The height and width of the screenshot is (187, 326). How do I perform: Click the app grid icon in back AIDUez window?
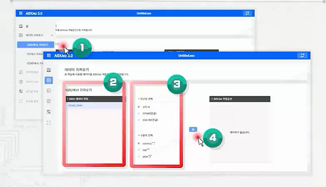point(21,13)
